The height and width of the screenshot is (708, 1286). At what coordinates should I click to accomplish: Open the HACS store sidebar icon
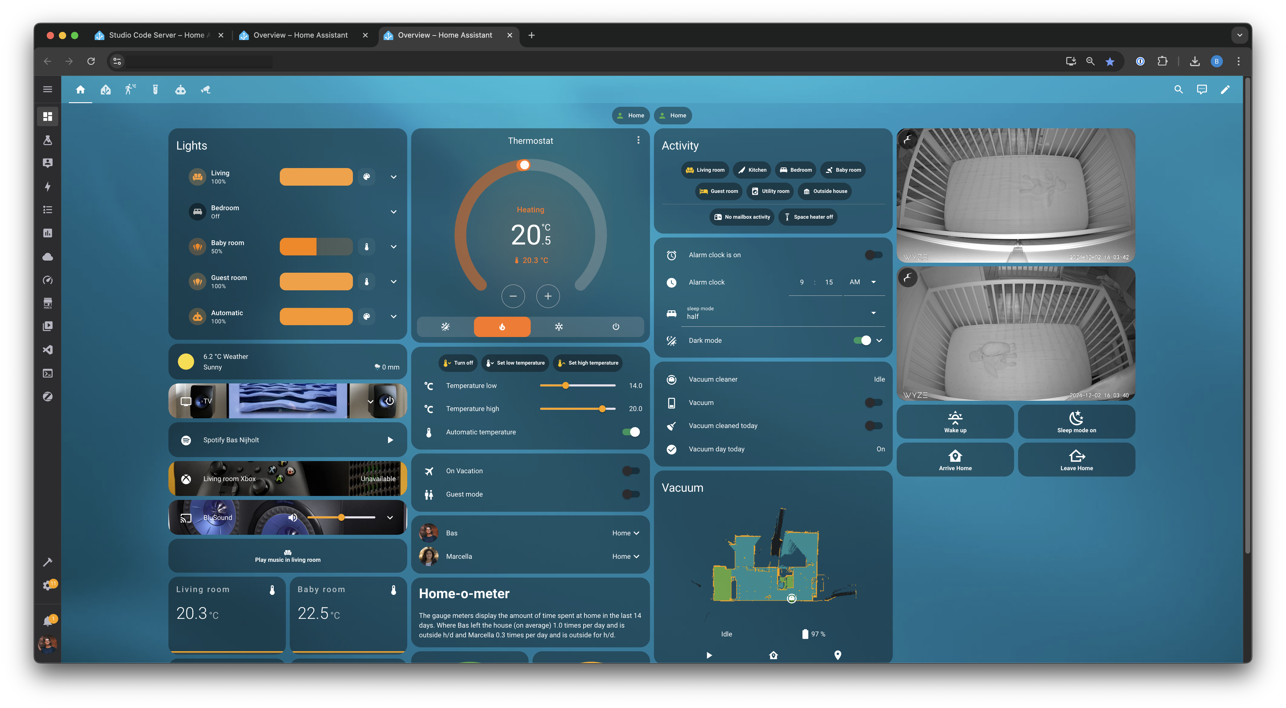pyautogui.click(x=47, y=303)
